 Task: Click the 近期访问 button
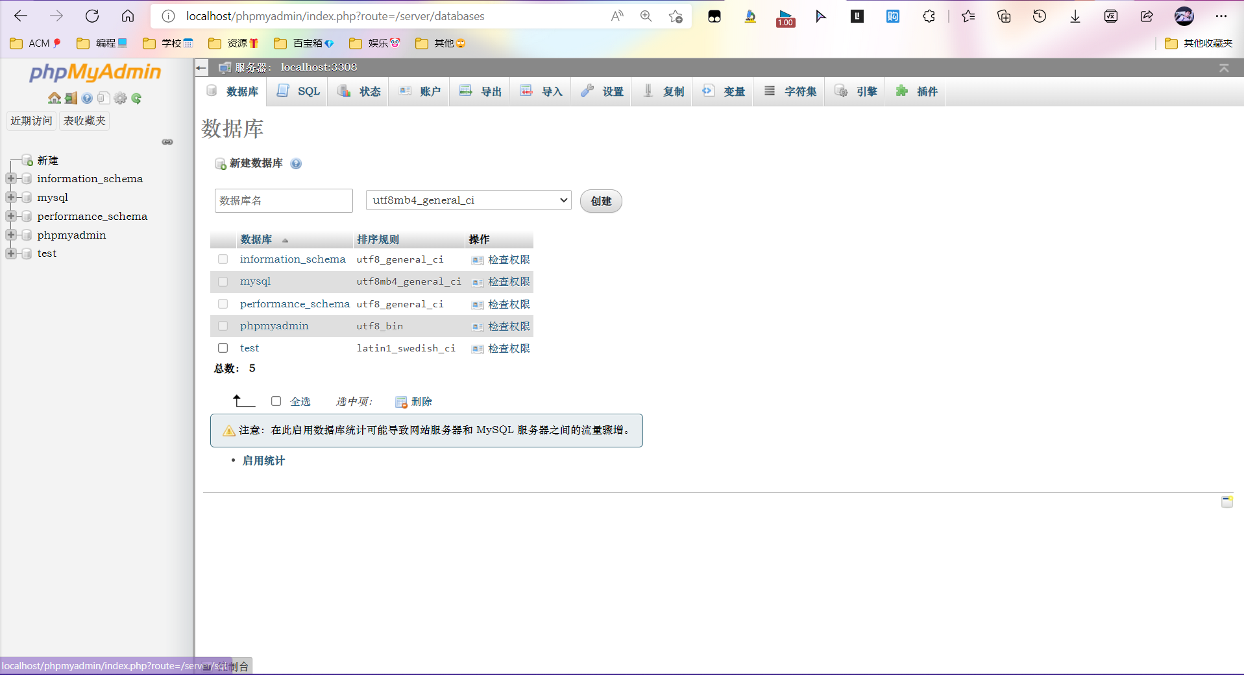31,121
